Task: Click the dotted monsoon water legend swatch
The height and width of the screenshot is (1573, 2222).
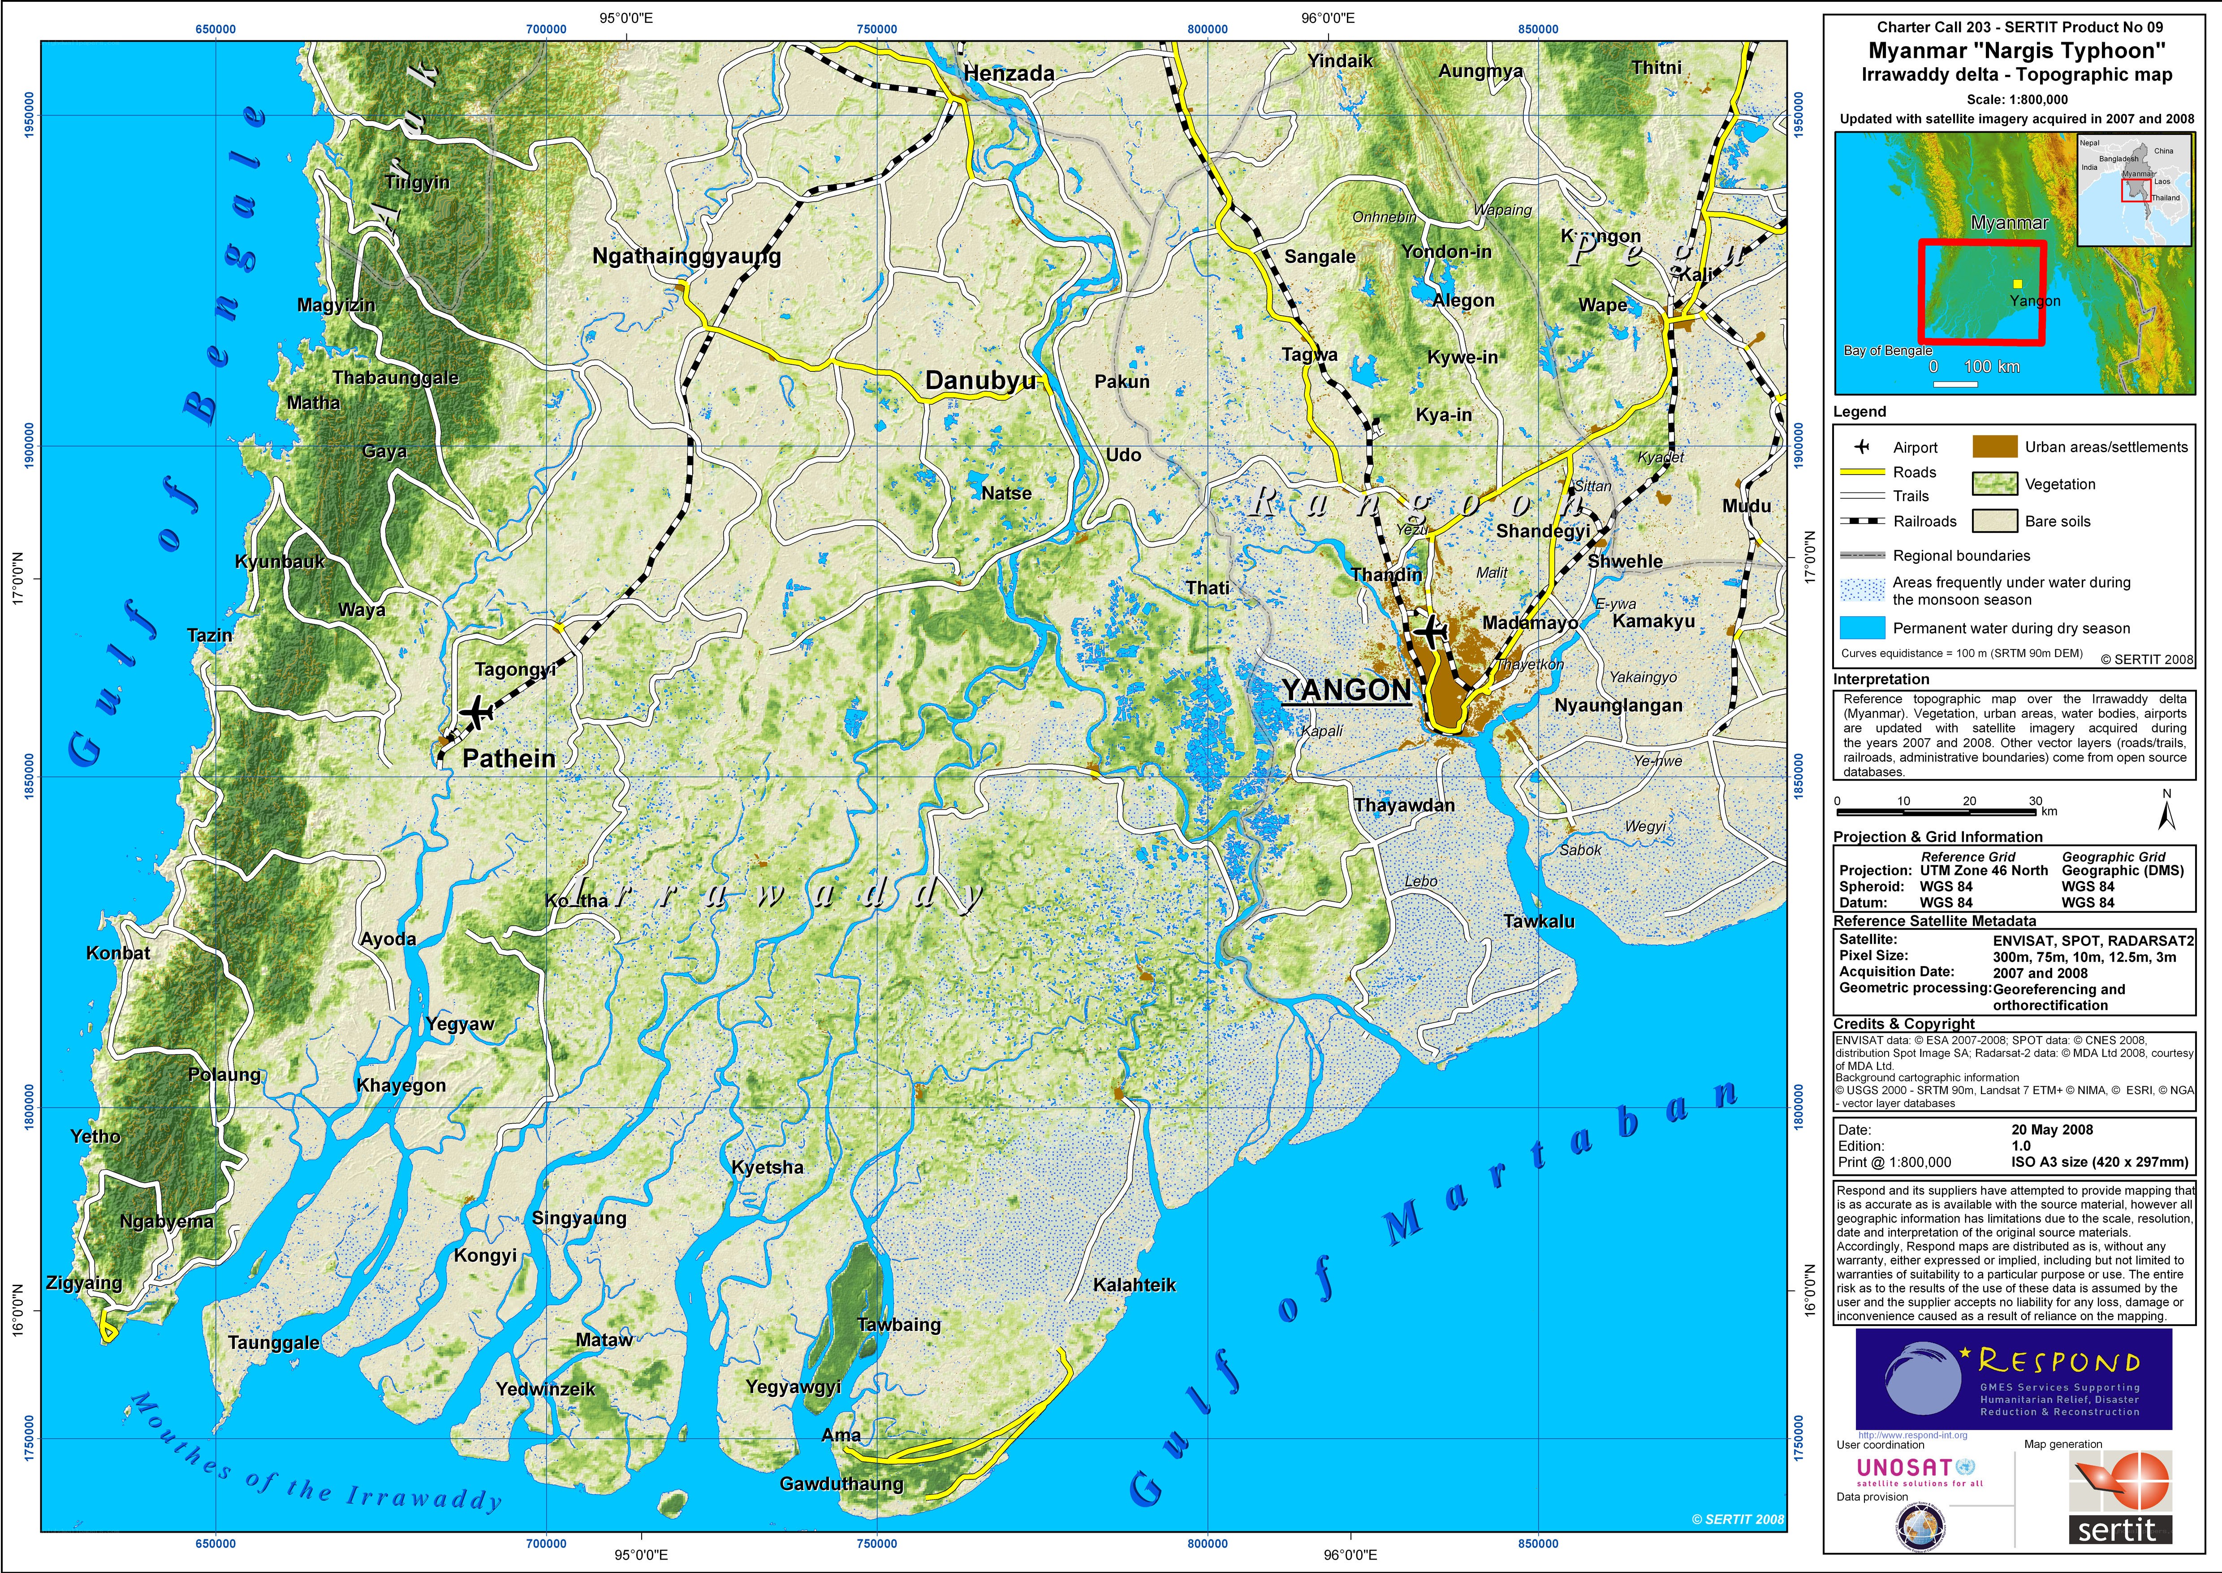Action: (1862, 590)
